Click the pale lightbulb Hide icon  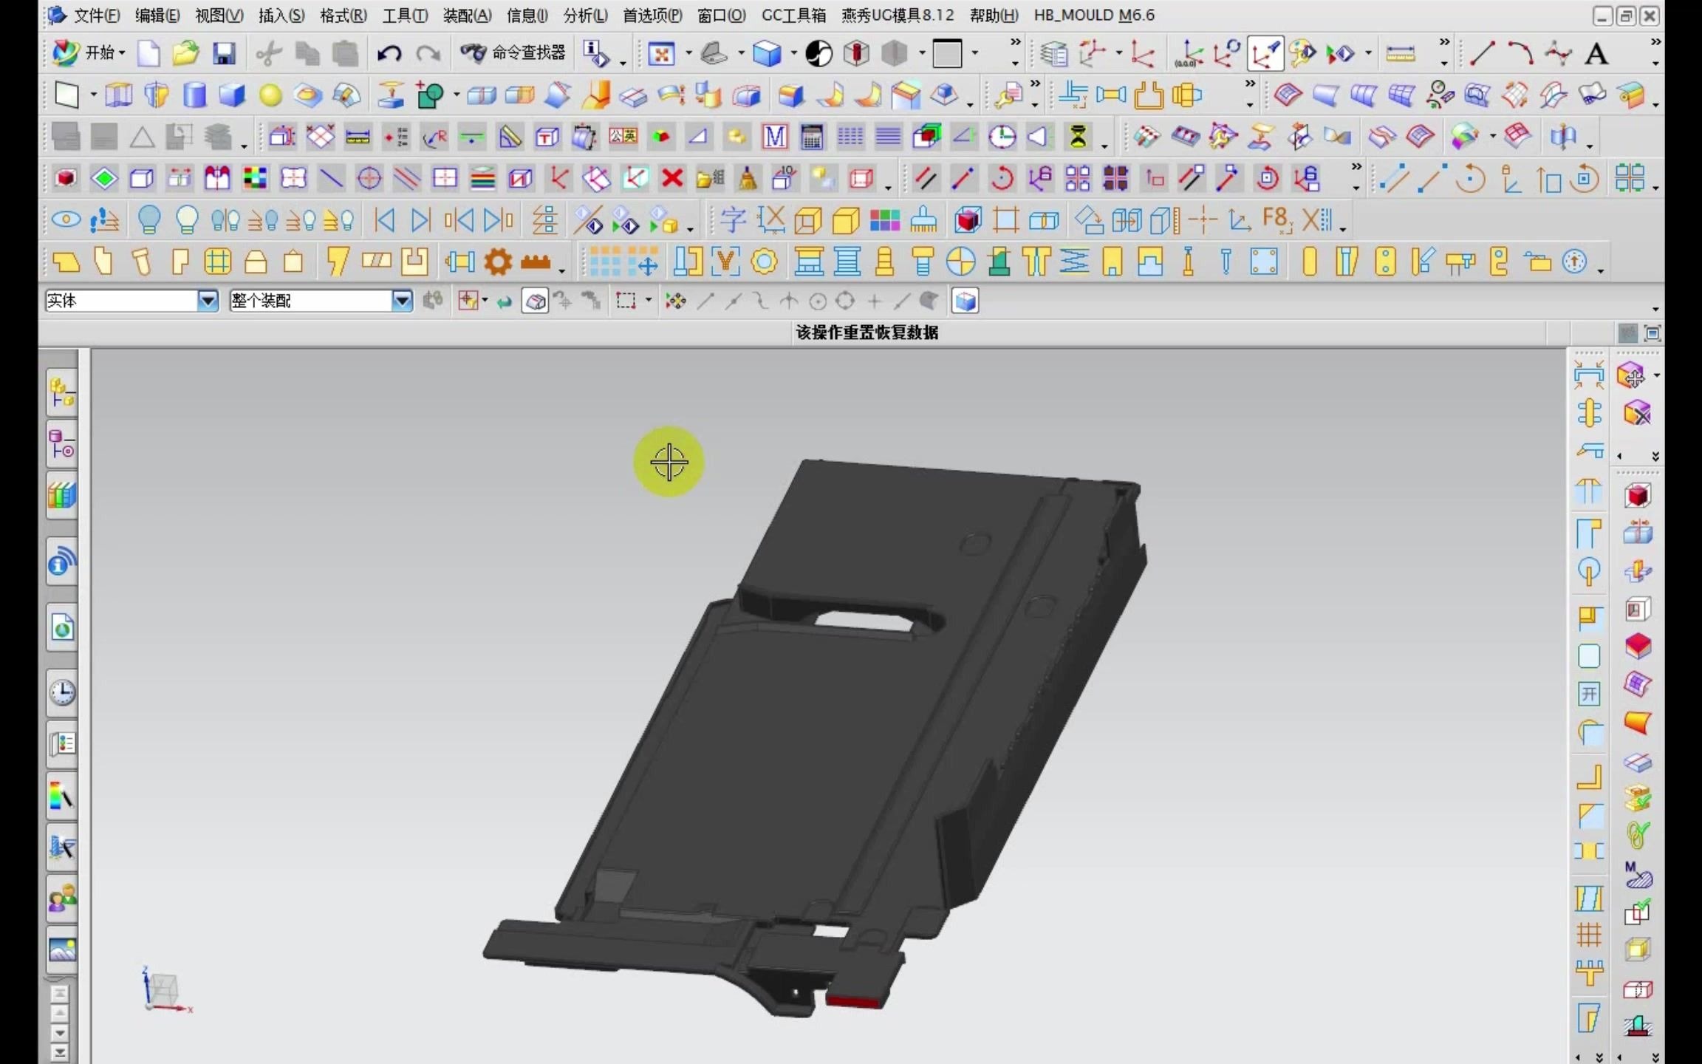187,219
